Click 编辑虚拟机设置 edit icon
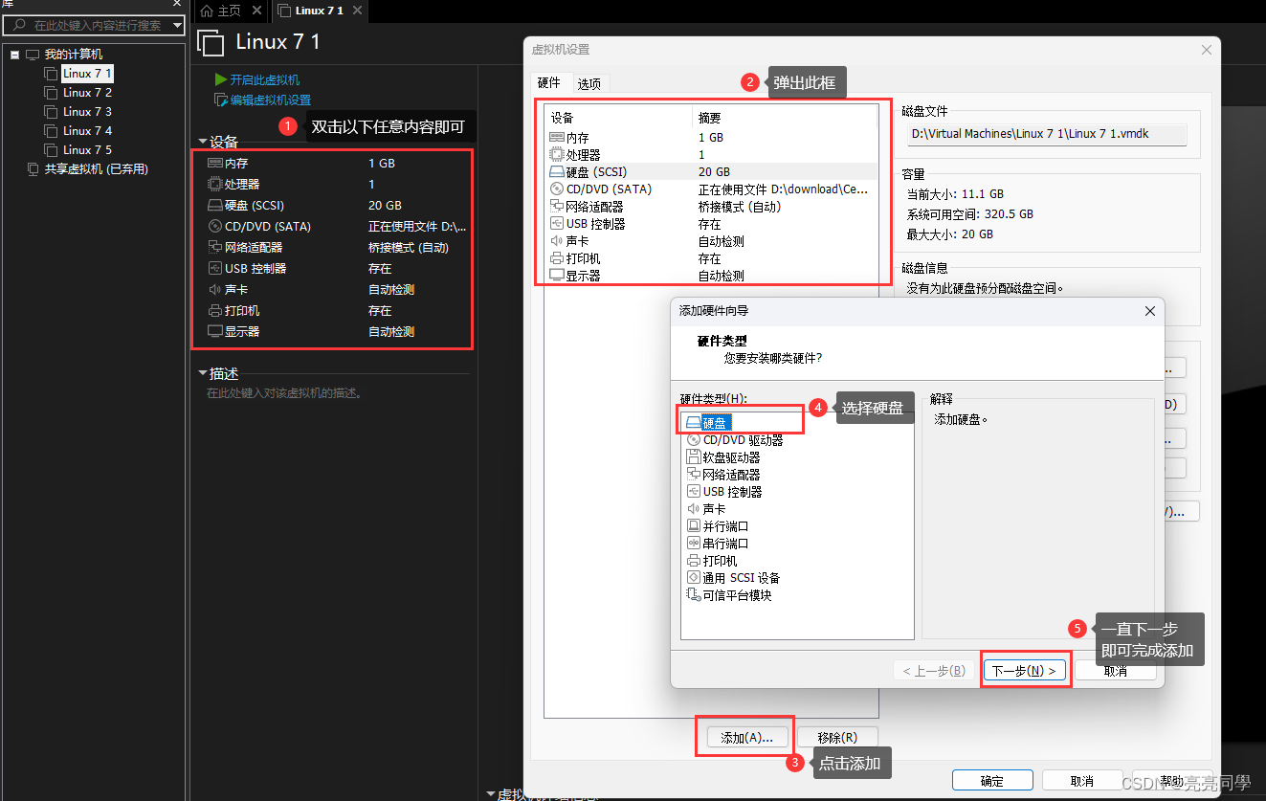This screenshot has width=1266, height=801. [221, 100]
